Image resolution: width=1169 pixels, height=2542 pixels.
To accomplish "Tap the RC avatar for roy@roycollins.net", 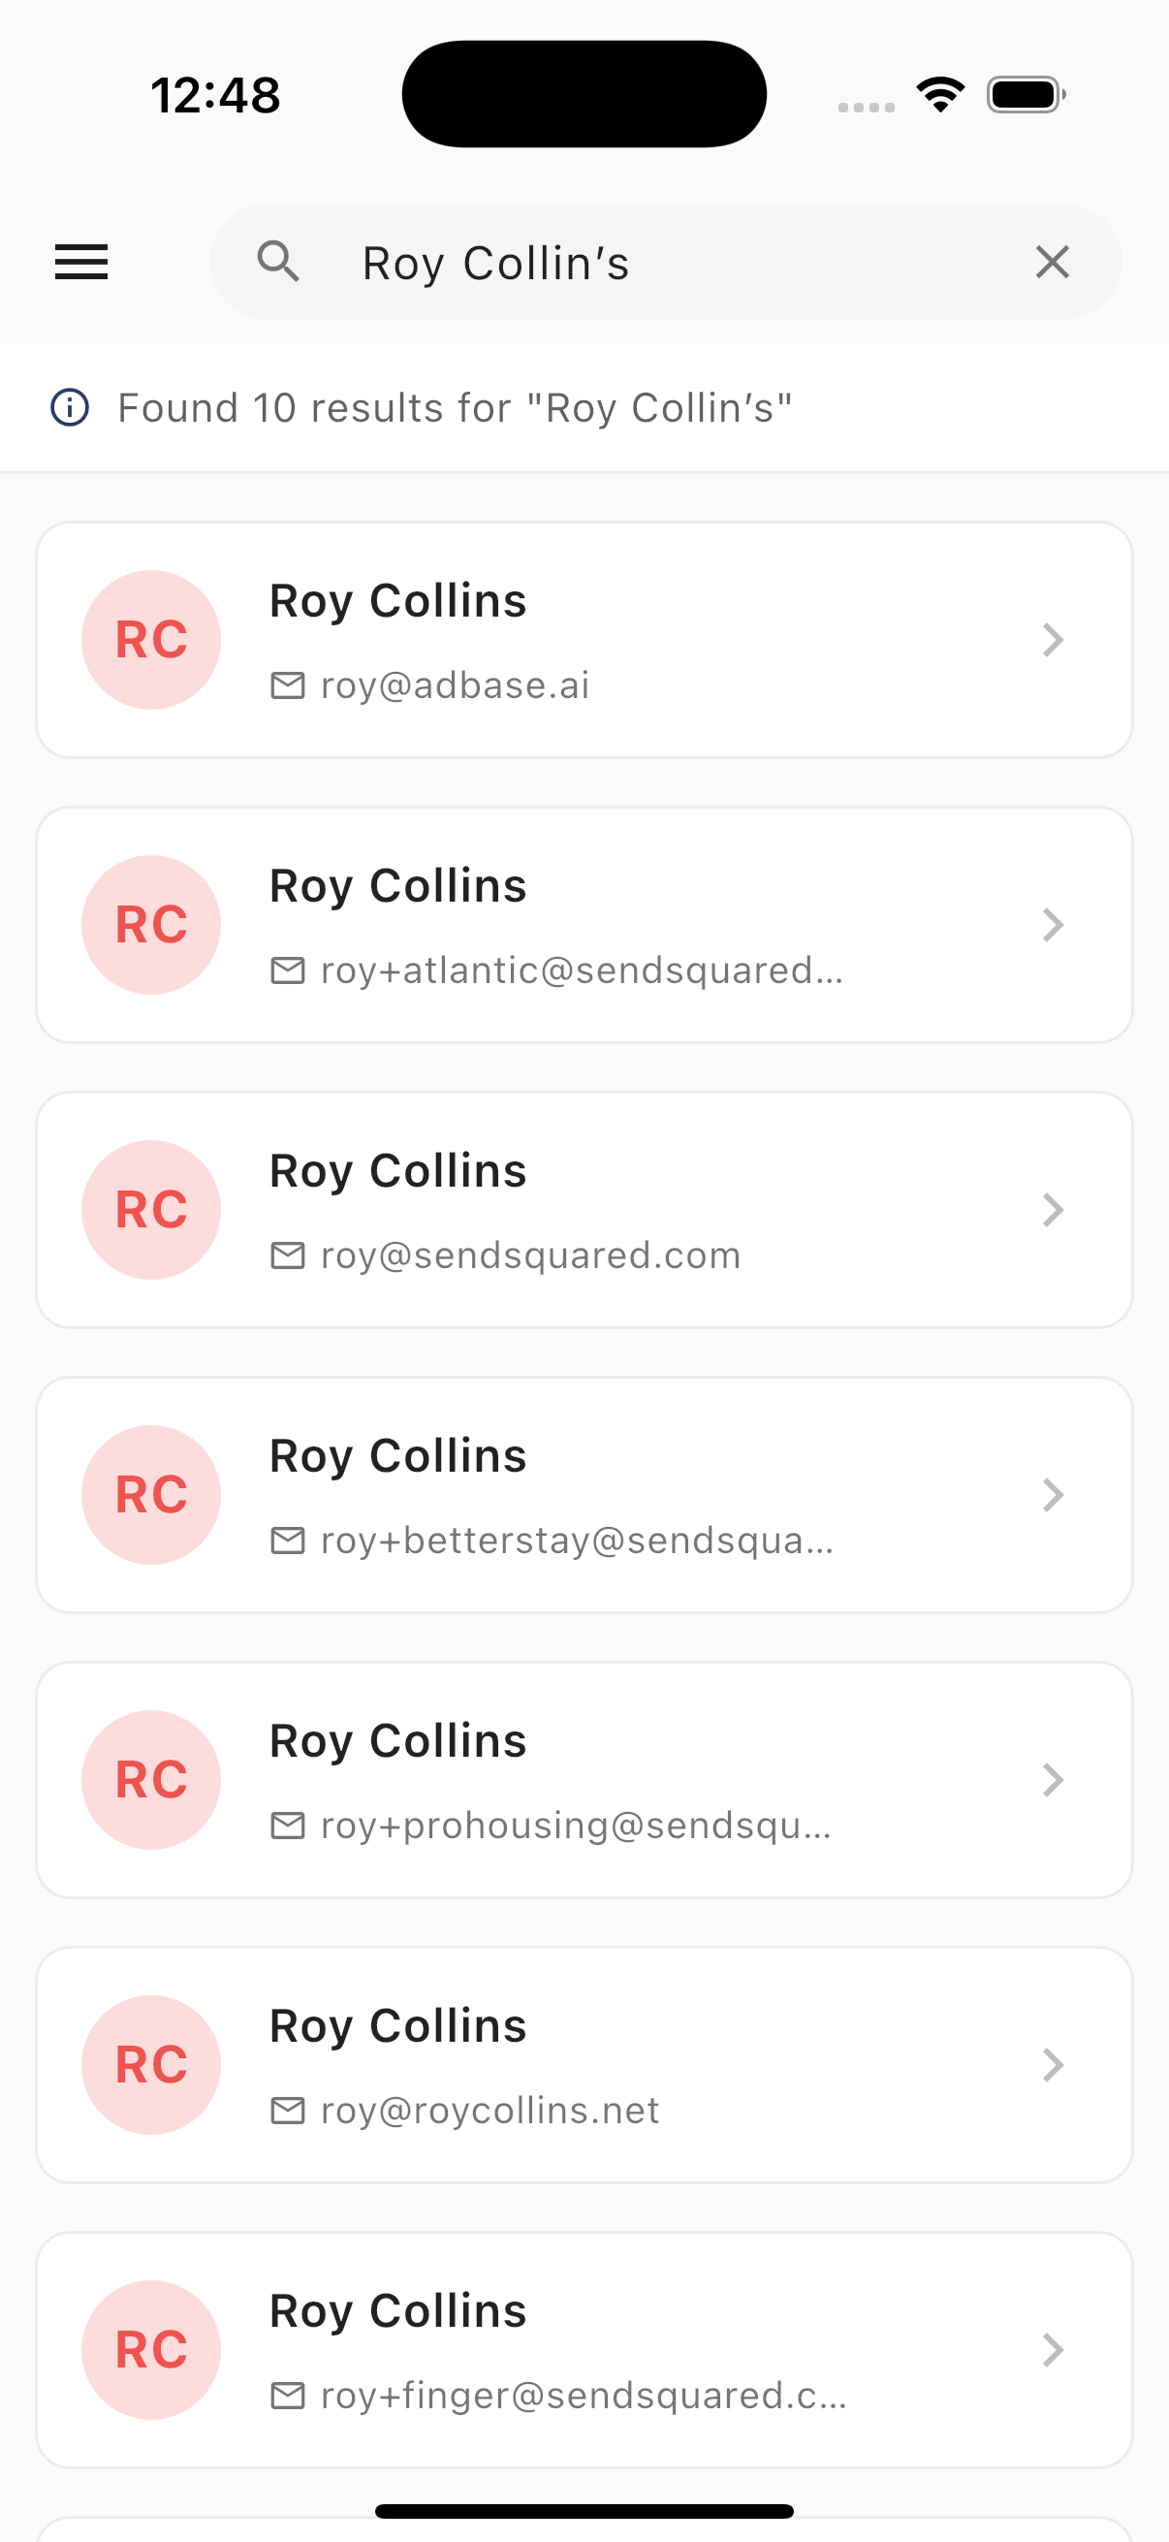I will point(151,2064).
